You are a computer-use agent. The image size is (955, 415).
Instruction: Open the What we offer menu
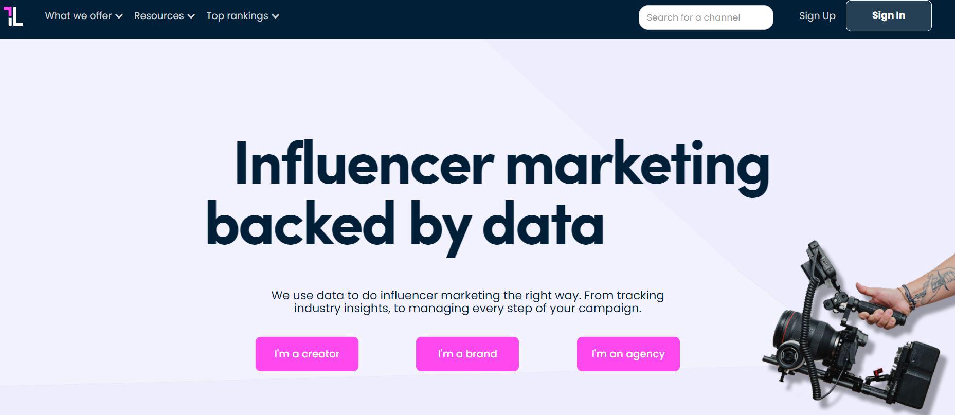[78, 16]
